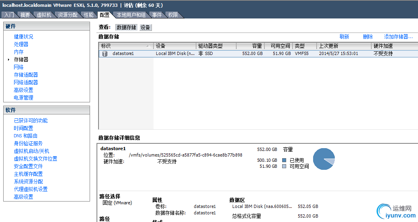This screenshot has width=418, height=222.
Task: Select the datastore1 row name
Action: (x=123, y=53)
